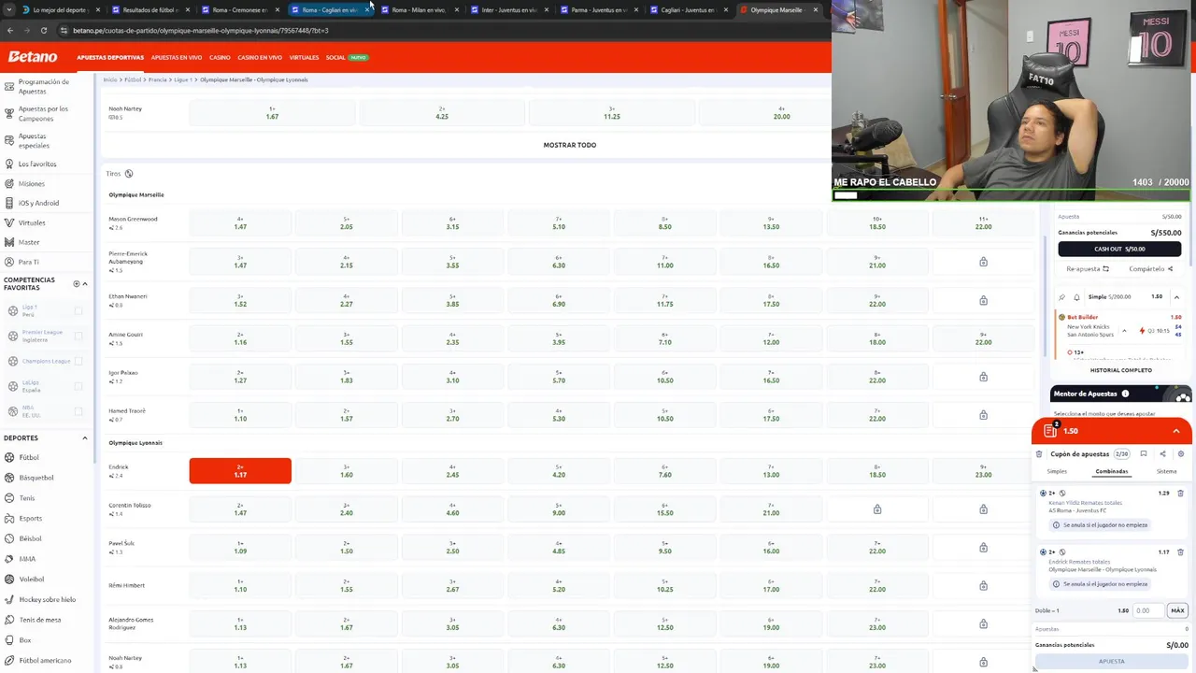Select Mason Greenwood 4+ odds 1.47

coord(240,223)
